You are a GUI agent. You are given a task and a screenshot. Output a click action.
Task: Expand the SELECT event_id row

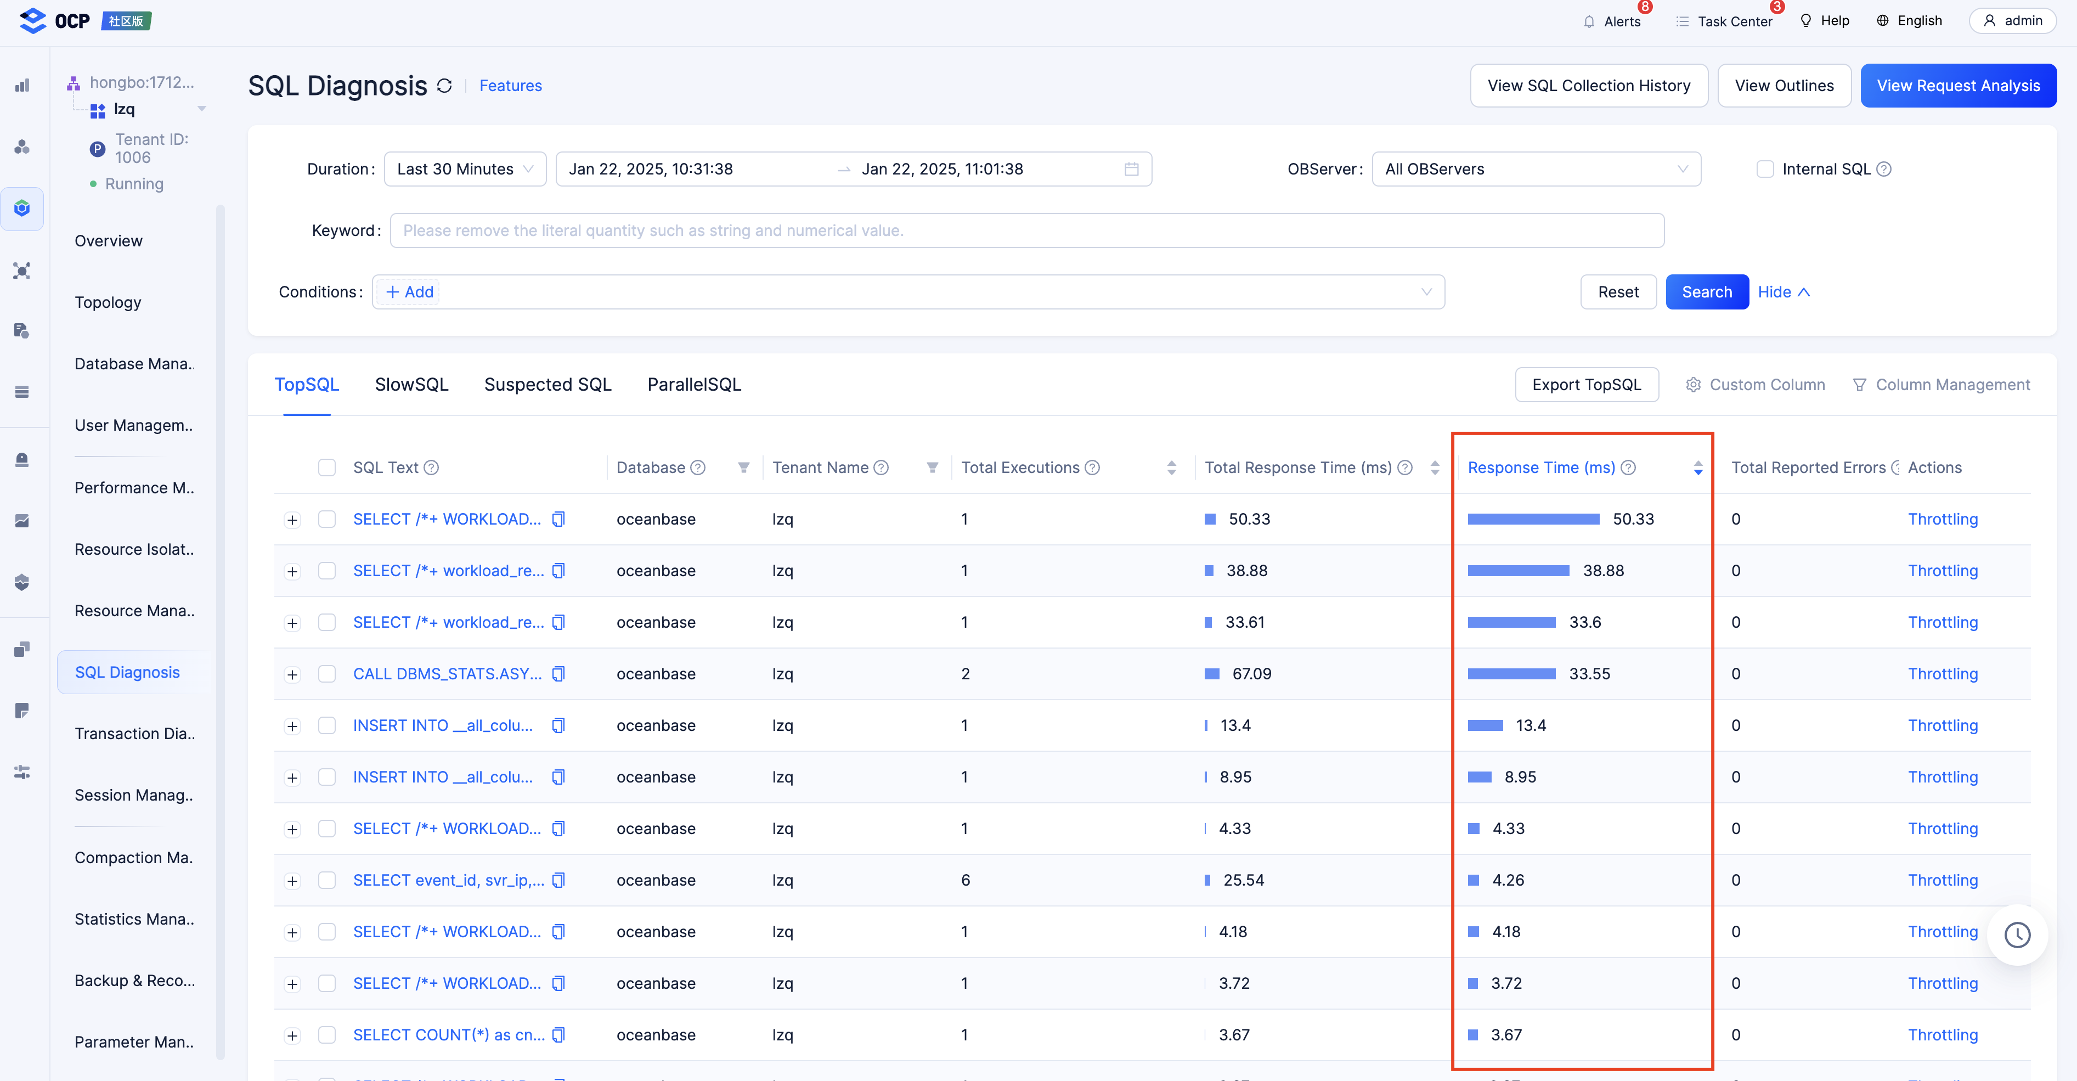pos(293,881)
